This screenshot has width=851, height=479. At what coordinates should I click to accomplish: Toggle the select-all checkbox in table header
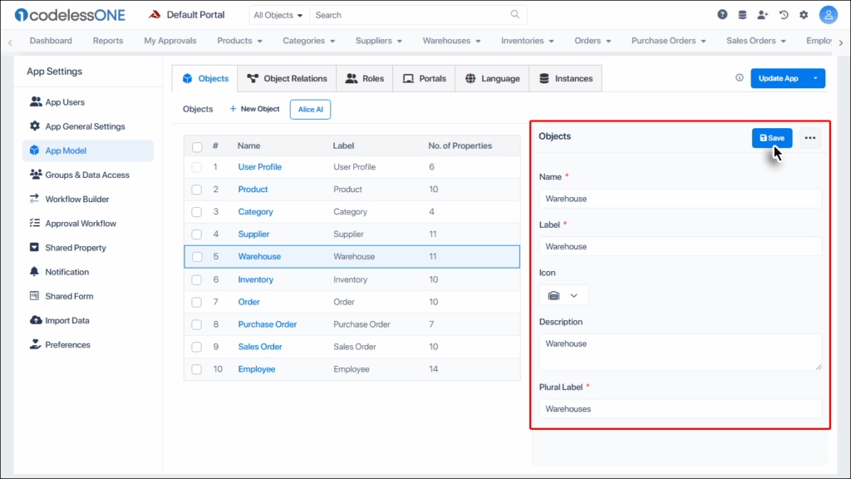point(197,146)
